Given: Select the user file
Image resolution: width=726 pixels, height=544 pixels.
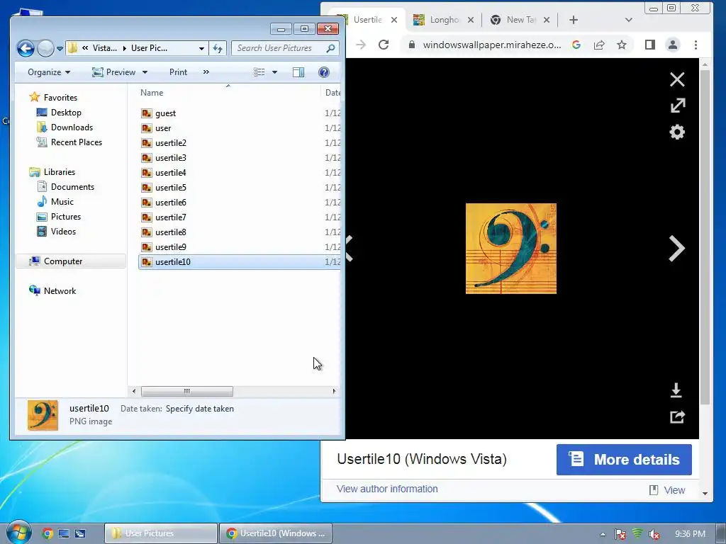Looking at the screenshot, I should [163, 128].
